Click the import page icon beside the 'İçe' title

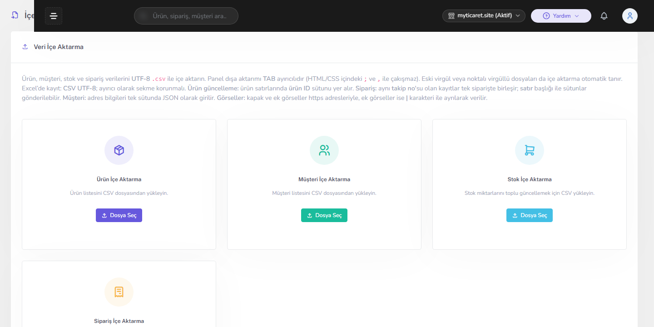(15, 15)
